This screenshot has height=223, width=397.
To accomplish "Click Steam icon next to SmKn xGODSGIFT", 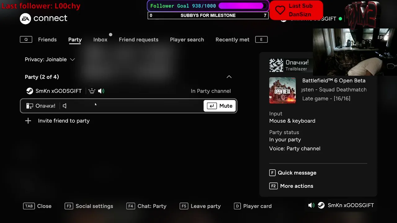I will (29, 91).
